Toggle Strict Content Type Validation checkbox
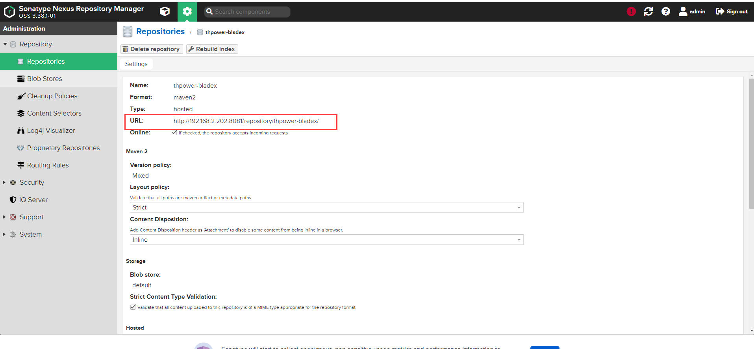The width and height of the screenshot is (754, 349). tap(133, 307)
